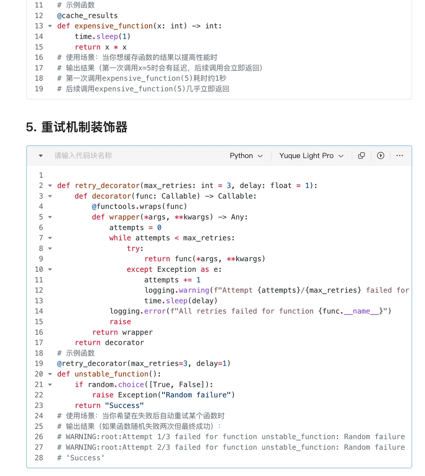Click the 请输入代码块名称 name field

pyautogui.click(x=83, y=155)
